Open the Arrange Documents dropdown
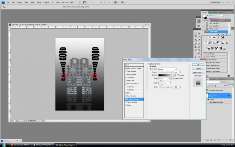The image size is (235, 147). point(116,2)
